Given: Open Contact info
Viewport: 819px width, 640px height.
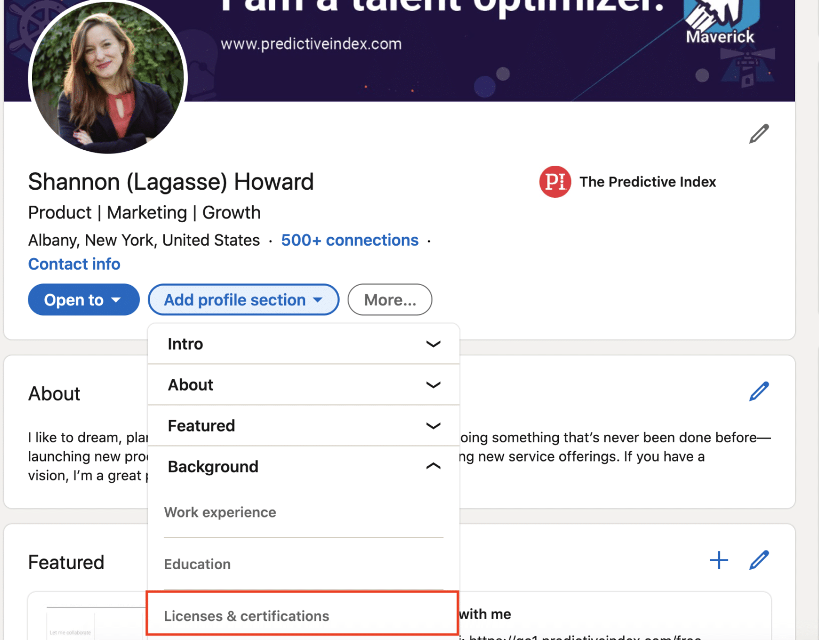Looking at the screenshot, I should 74,264.
